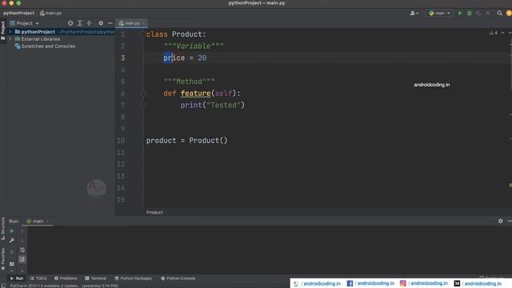Open the Python Console tab

pos(178,278)
